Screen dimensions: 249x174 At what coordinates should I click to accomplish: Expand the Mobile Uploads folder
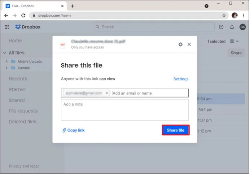tap(6, 61)
